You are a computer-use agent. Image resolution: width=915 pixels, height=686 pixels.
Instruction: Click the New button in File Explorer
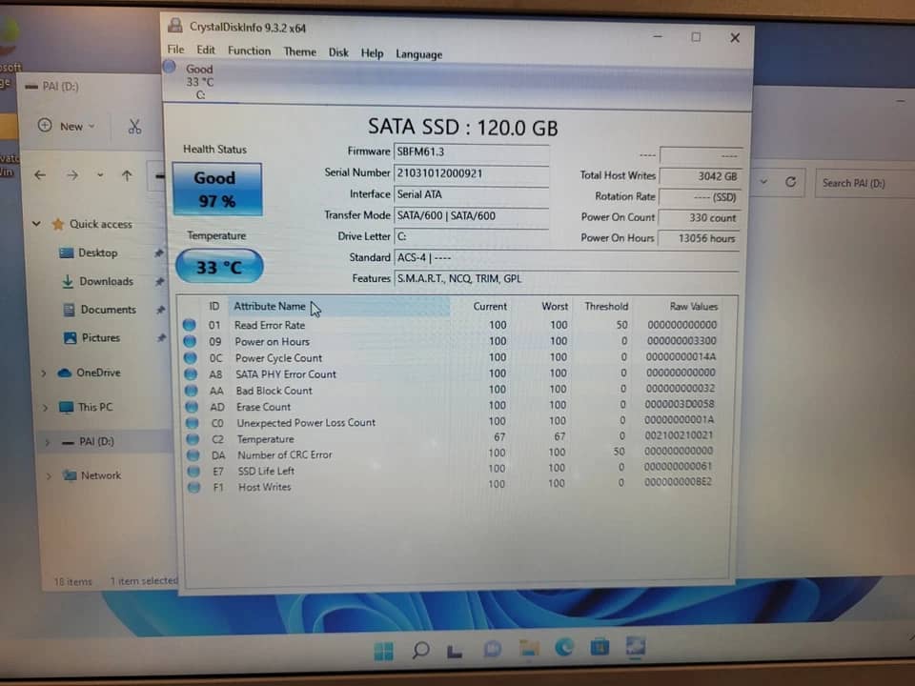[66, 126]
